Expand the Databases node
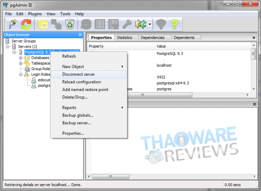 pos(20,58)
